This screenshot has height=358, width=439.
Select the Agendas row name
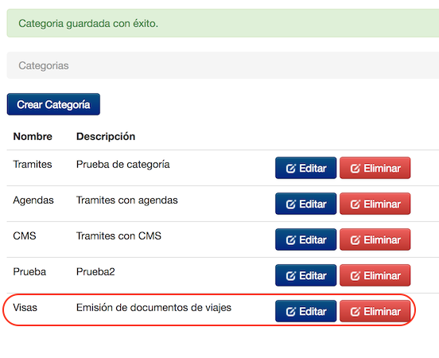[33, 200]
